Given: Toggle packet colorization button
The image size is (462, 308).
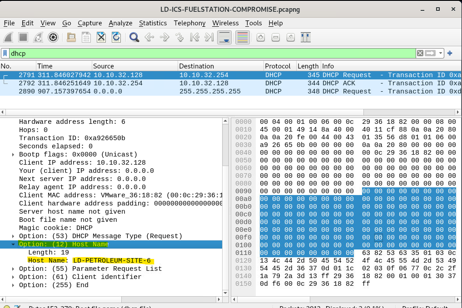Looking at the screenshot, I should (243, 37).
